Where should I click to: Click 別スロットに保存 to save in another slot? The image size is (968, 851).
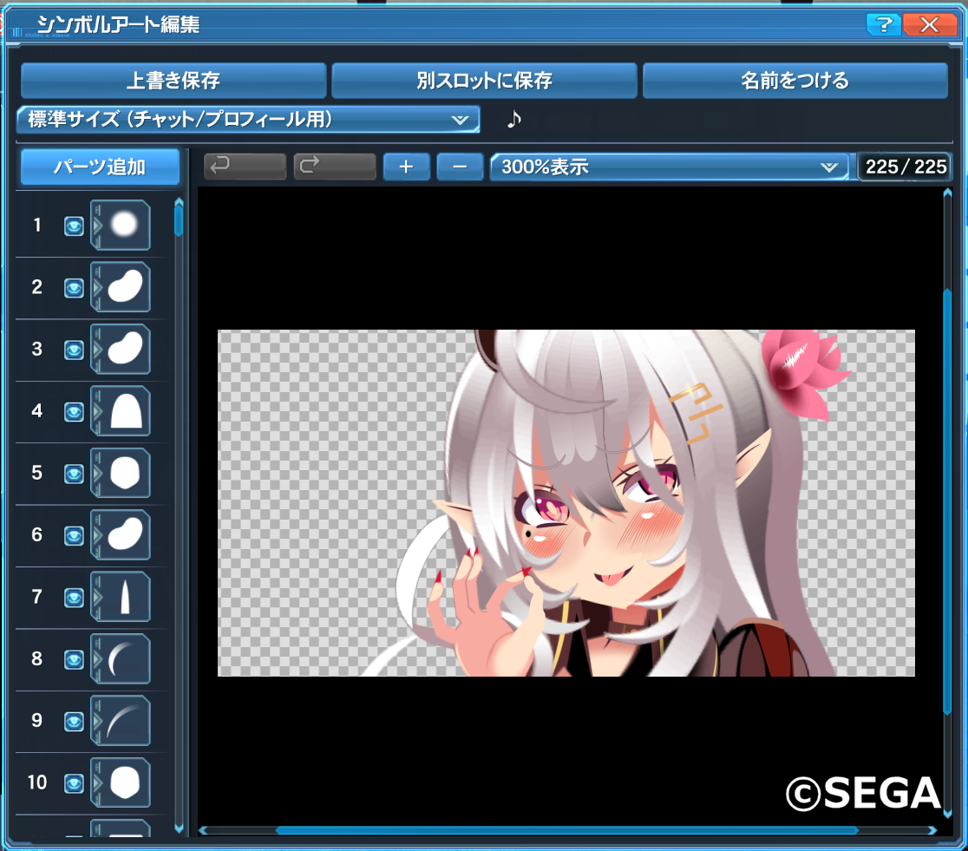click(x=484, y=81)
